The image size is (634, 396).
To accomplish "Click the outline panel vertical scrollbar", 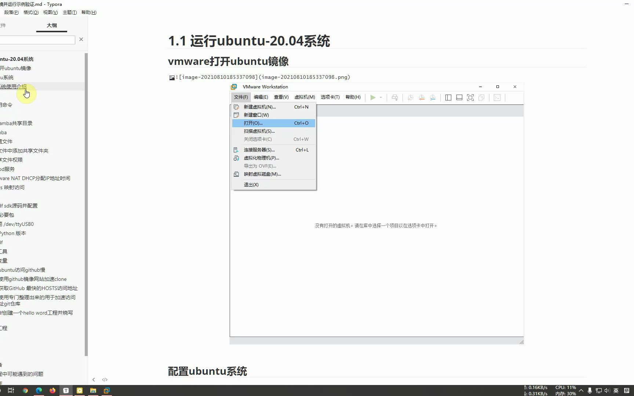I will (86, 205).
